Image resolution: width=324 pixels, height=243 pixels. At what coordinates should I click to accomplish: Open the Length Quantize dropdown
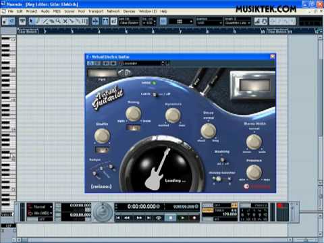click(238, 23)
